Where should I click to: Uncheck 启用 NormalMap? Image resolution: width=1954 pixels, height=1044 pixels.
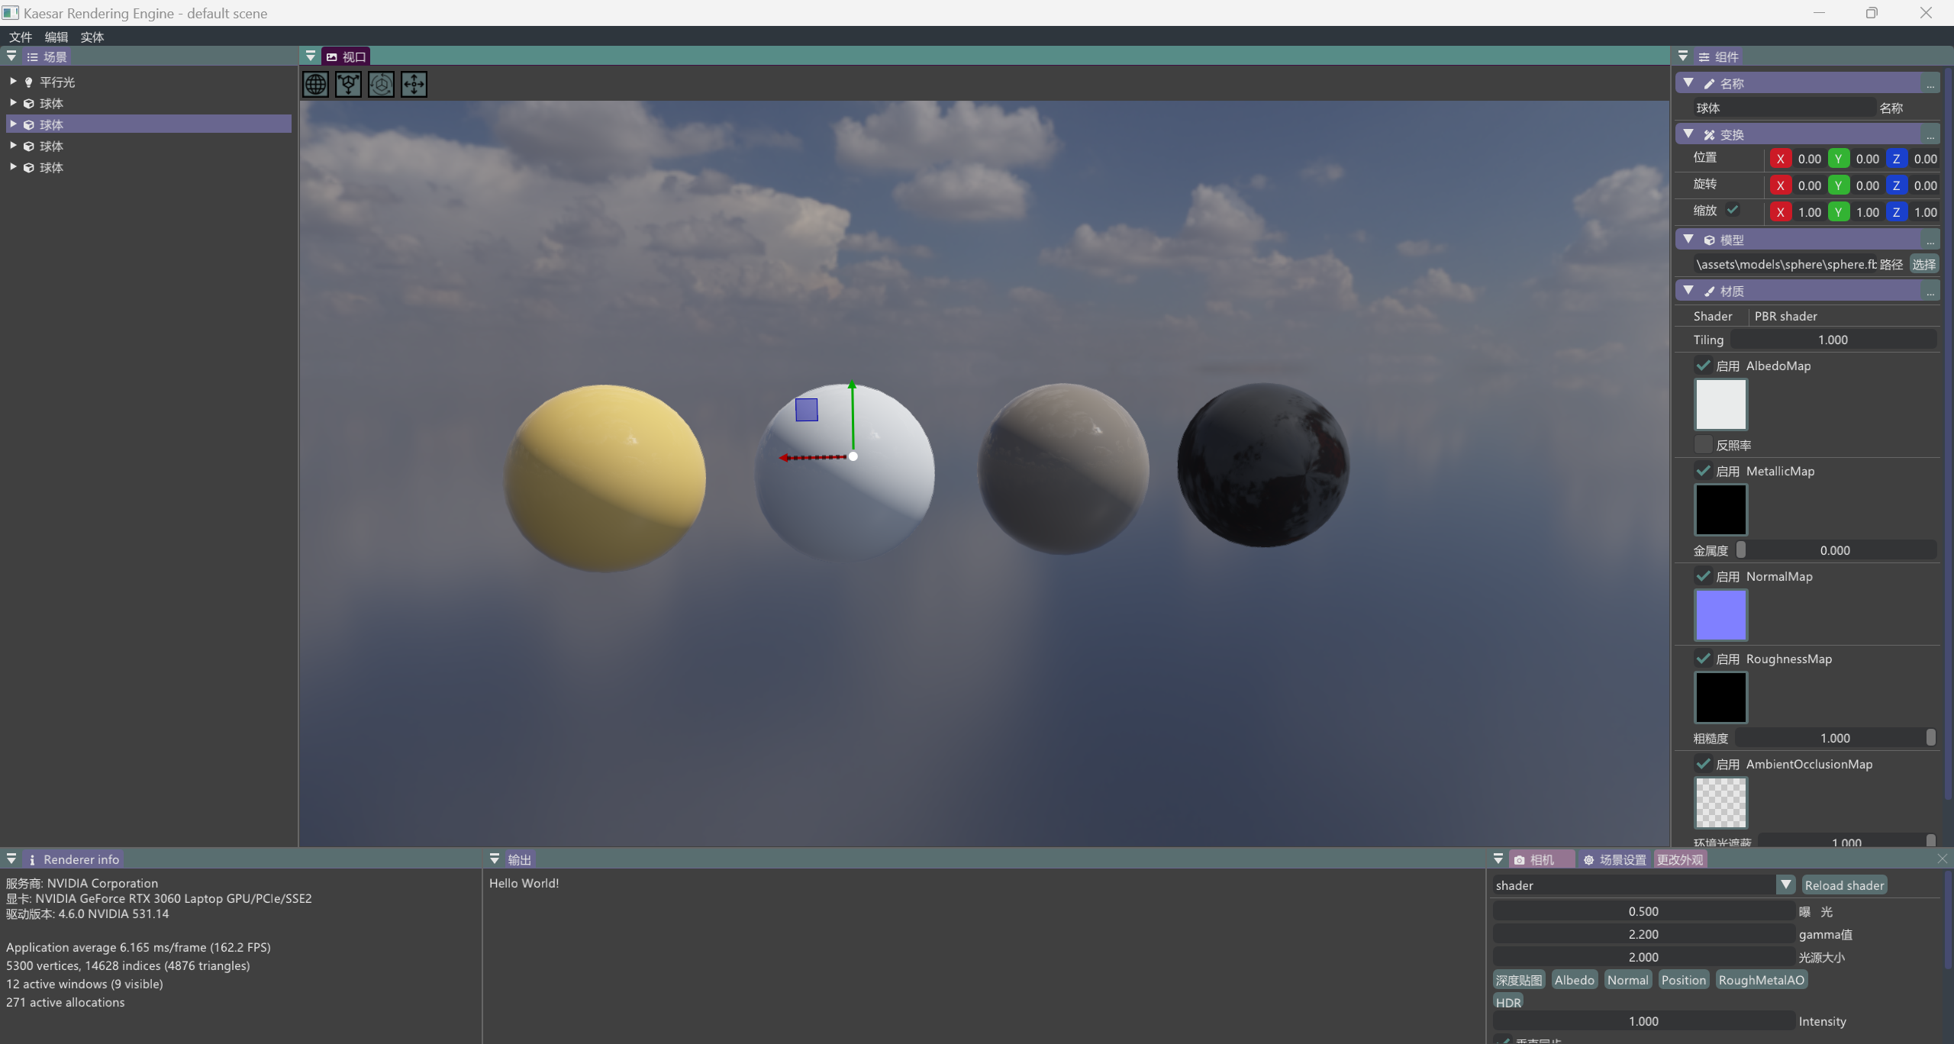pos(1703,575)
